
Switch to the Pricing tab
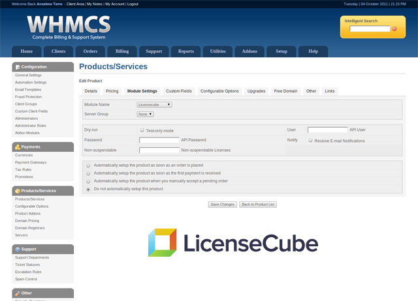[112, 91]
